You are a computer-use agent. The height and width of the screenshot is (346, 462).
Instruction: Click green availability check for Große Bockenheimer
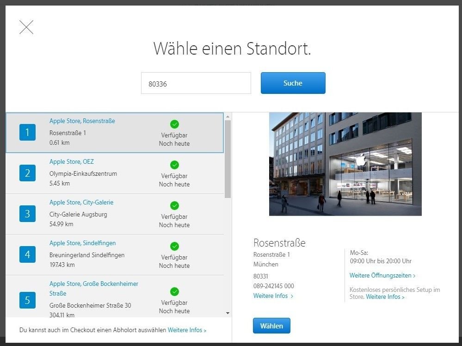174,291
